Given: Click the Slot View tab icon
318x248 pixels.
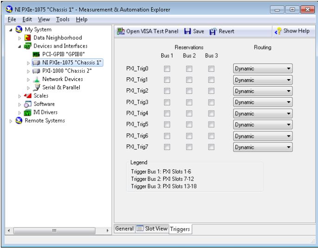Looking at the screenshot, I should tap(140, 229).
